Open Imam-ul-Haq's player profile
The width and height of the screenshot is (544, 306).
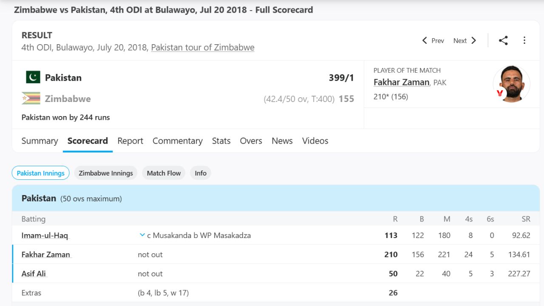point(44,235)
